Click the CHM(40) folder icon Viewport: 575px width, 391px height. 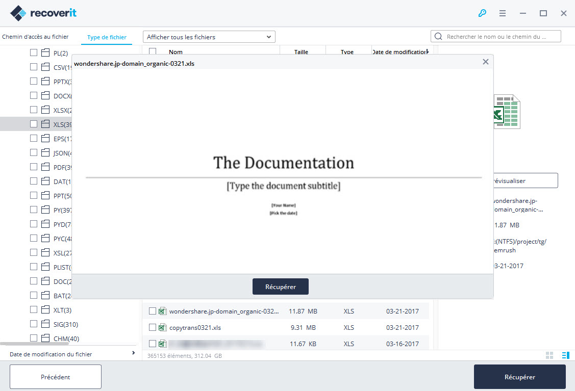point(45,338)
